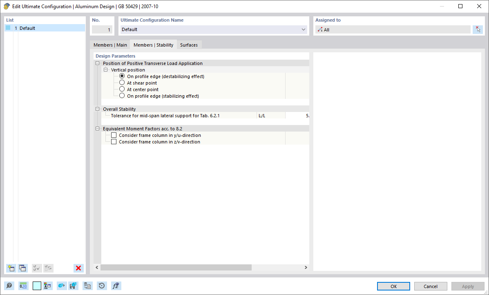This screenshot has height=295, width=489.
Task: Collapse the Overall Stability section
Action: coord(97,109)
